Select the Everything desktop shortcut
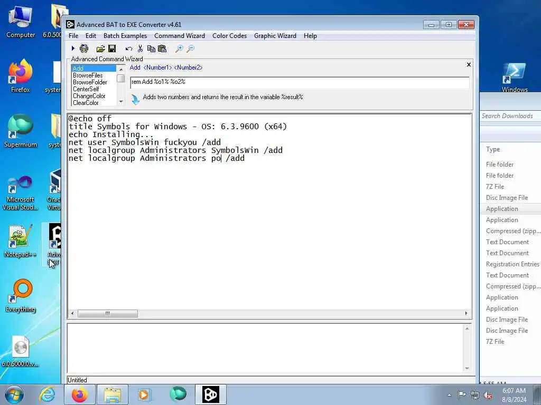 (21, 295)
